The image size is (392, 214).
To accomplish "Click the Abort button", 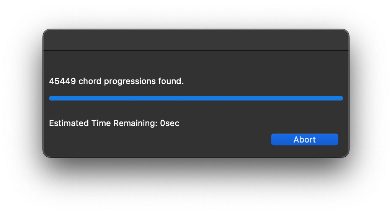I will click(x=304, y=139).
